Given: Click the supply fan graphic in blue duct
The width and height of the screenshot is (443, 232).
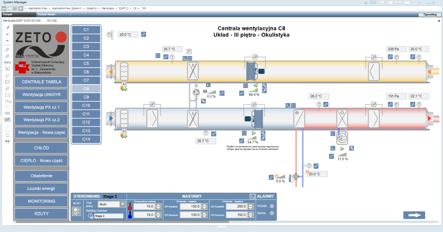Looking at the screenshot, I should [254, 119].
